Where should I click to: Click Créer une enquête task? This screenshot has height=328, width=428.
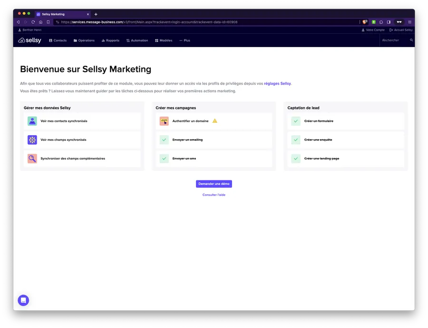point(346,139)
